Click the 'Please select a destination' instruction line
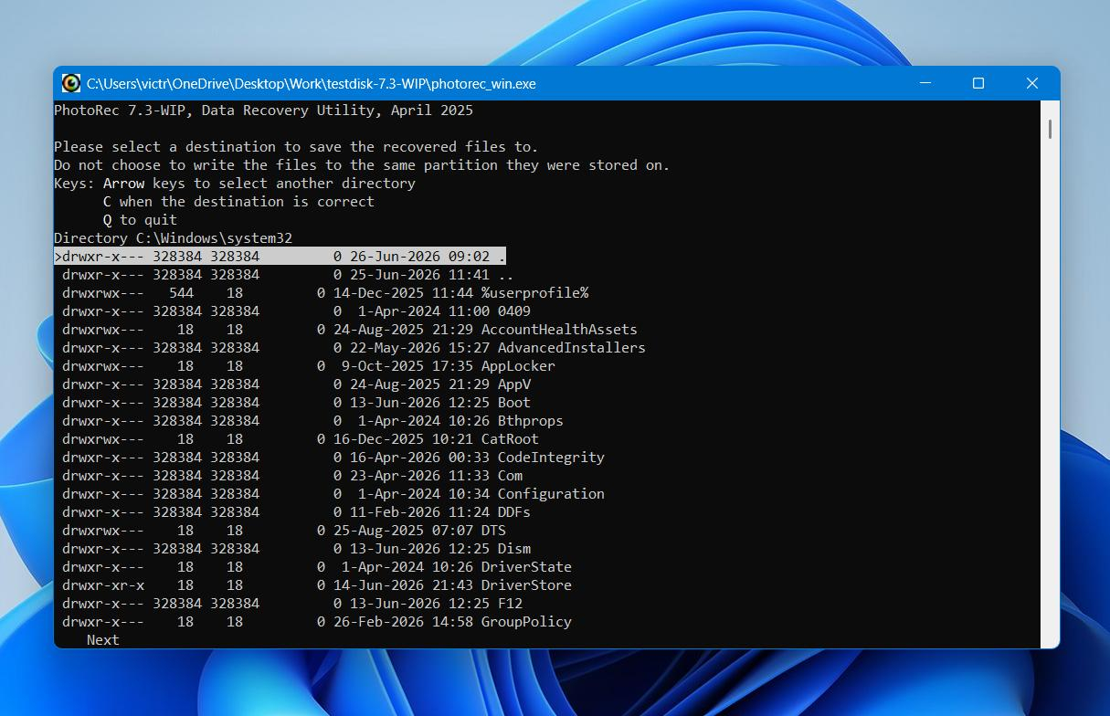This screenshot has width=1110, height=716. click(x=296, y=147)
